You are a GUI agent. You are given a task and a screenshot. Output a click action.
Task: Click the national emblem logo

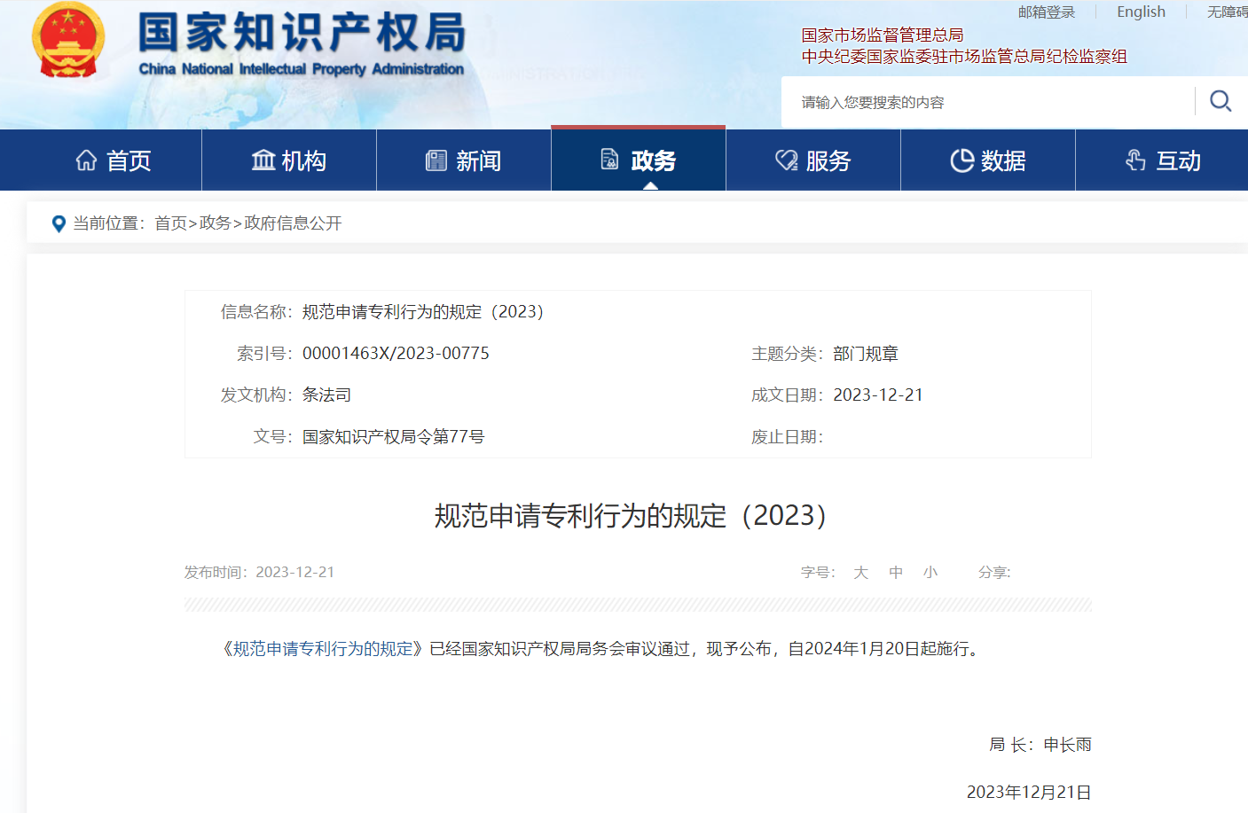pos(68,42)
